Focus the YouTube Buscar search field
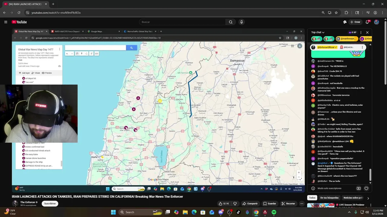Screen dimensions: 387x217 [182, 22]
